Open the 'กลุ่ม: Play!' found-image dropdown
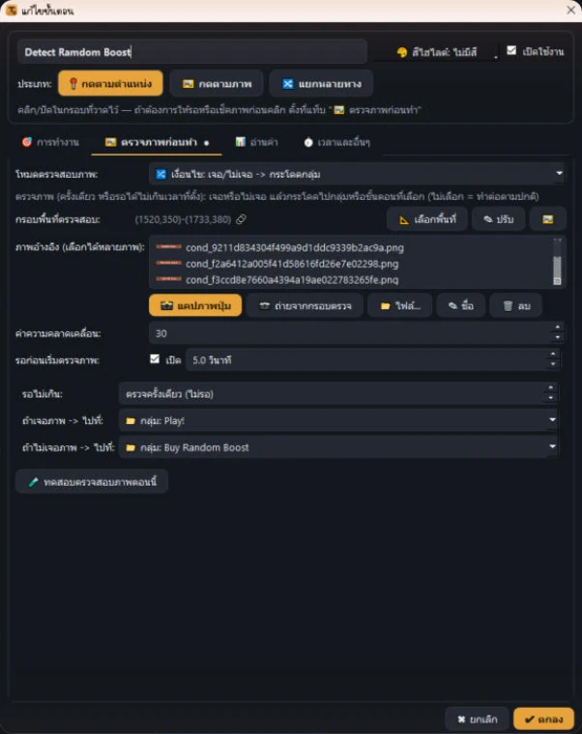This screenshot has height=734, width=582. pyautogui.click(x=338, y=420)
